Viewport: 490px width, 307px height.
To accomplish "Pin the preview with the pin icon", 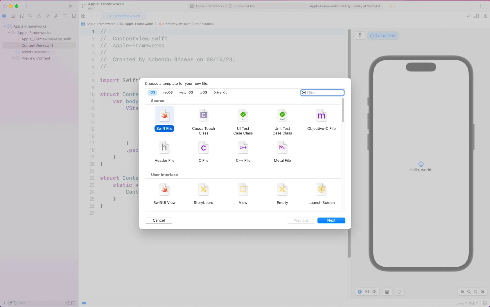I will [360, 35].
